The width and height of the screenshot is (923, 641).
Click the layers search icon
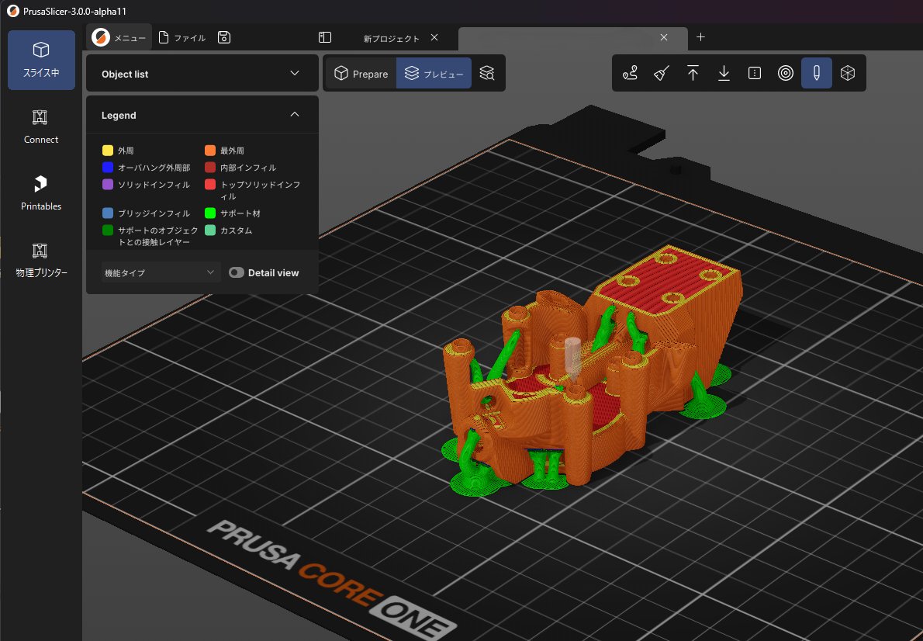pyautogui.click(x=487, y=73)
